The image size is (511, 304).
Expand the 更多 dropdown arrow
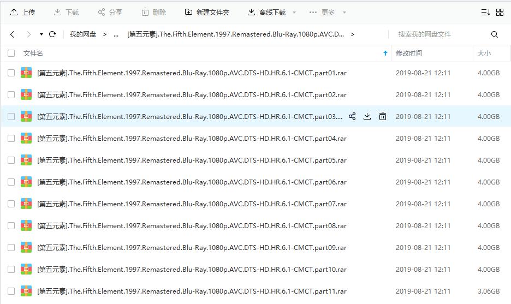pos(344,13)
